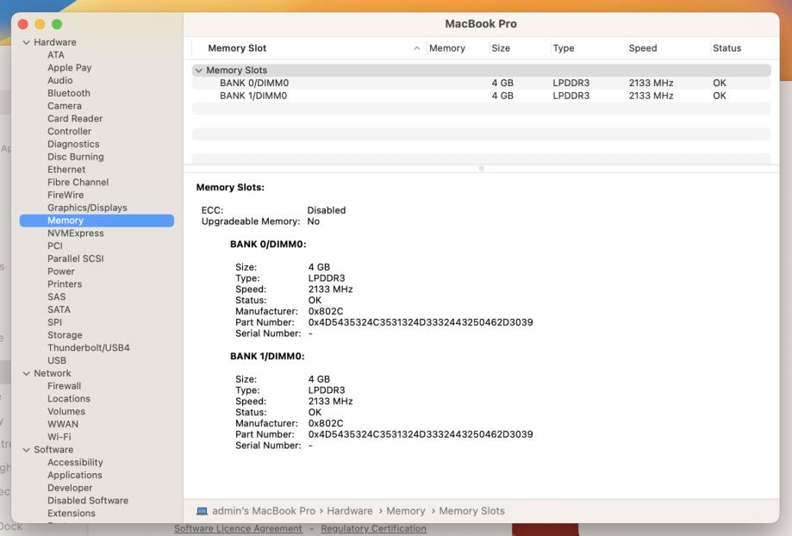Sort by the Memory Slot column header

point(237,48)
